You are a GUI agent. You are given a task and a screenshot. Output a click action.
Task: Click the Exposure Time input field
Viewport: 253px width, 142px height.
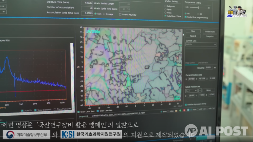[87, 3]
